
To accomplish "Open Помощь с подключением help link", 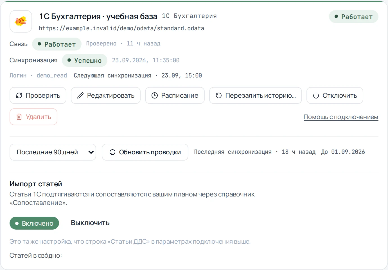I will [341, 117].
